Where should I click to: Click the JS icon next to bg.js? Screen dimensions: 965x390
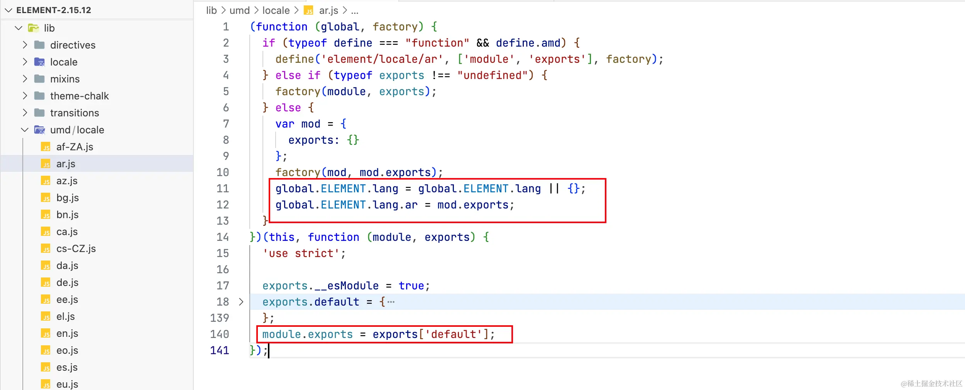(46, 198)
